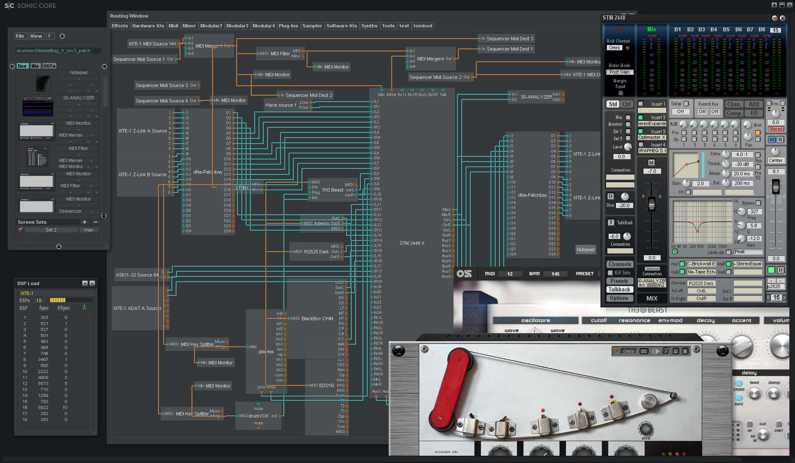
Task: Click the BPM value field showing 145
Action: [x=555, y=274]
